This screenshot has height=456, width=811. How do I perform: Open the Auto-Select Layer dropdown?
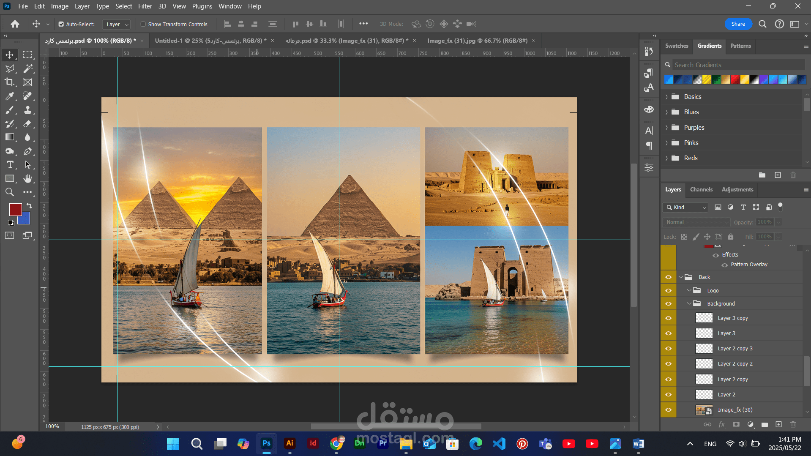(x=116, y=24)
